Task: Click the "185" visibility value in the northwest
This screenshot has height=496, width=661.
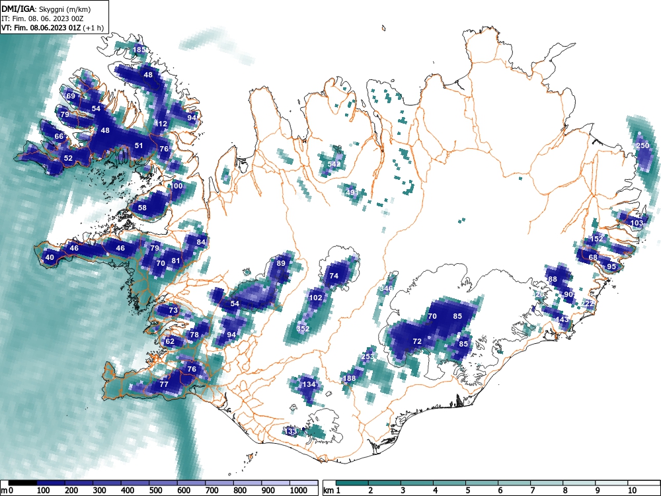Action: tap(139, 50)
